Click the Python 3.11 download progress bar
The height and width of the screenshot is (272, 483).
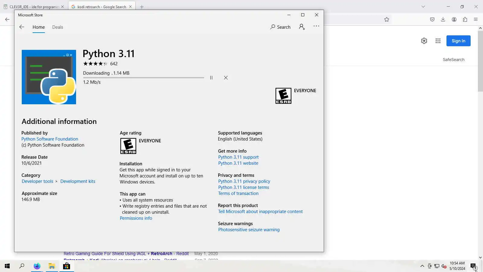pyautogui.click(x=143, y=78)
